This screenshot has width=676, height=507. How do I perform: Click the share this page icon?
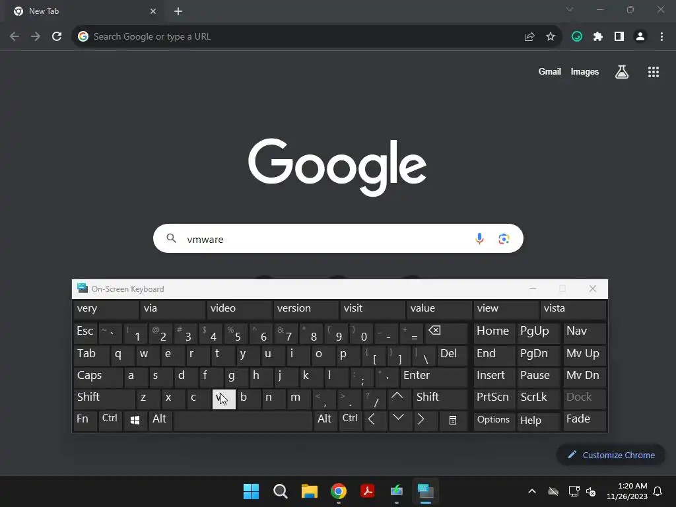pos(529,37)
